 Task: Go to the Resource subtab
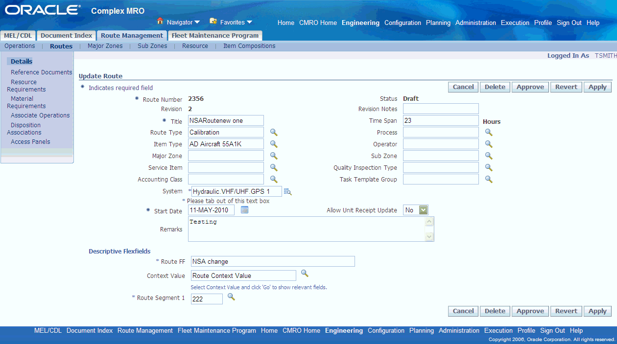point(195,46)
